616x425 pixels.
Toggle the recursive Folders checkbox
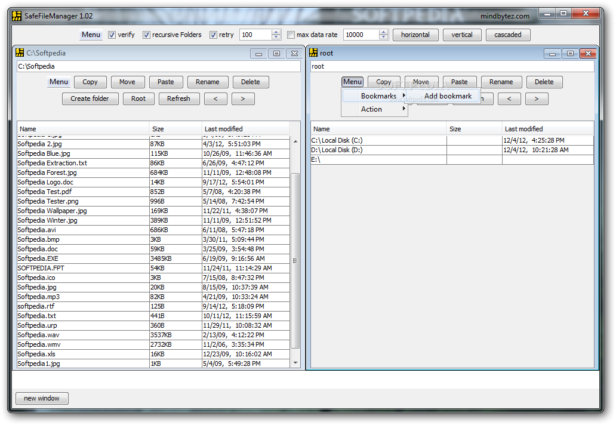146,35
